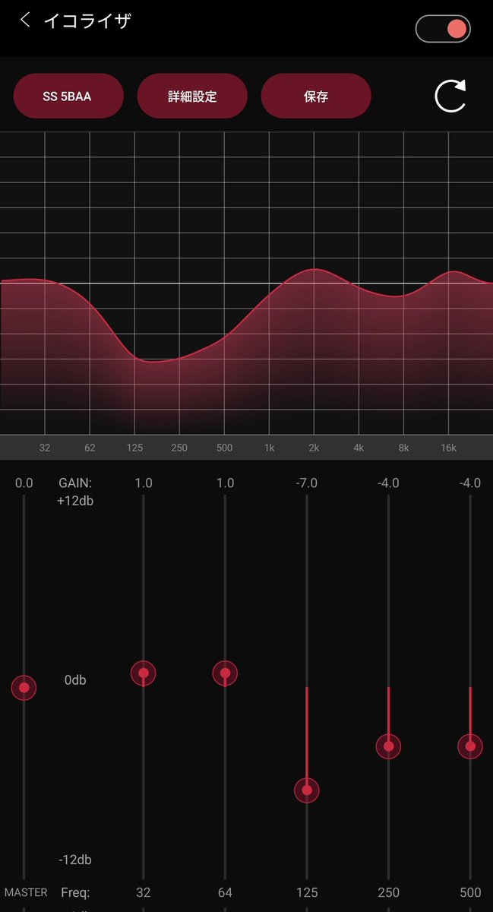This screenshot has height=912, width=493.
Task: Tap the 保存 save button
Action: coord(316,97)
